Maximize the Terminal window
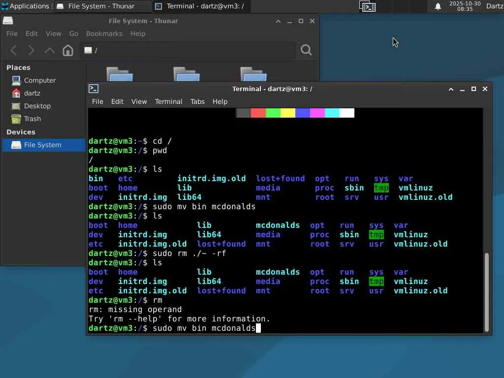The width and height of the screenshot is (504, 378). [473, 89]
